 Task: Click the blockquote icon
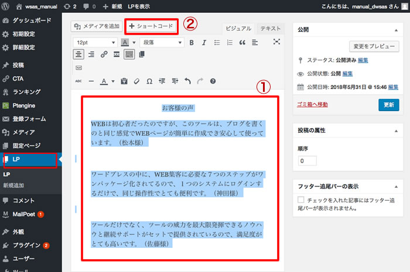click(242, 42)
